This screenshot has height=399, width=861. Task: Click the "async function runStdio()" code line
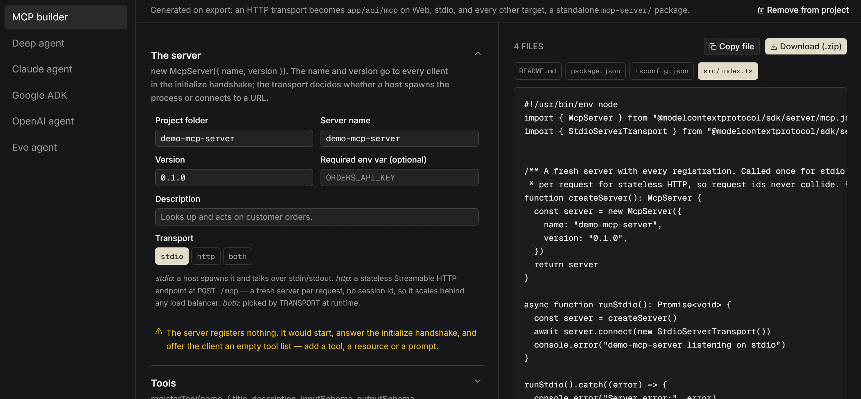627,305
